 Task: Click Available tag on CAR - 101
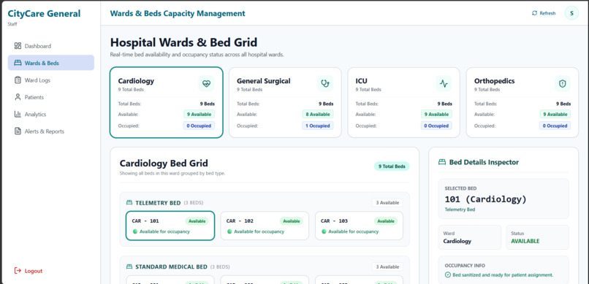pyautogui.click(x=197, y=221)
